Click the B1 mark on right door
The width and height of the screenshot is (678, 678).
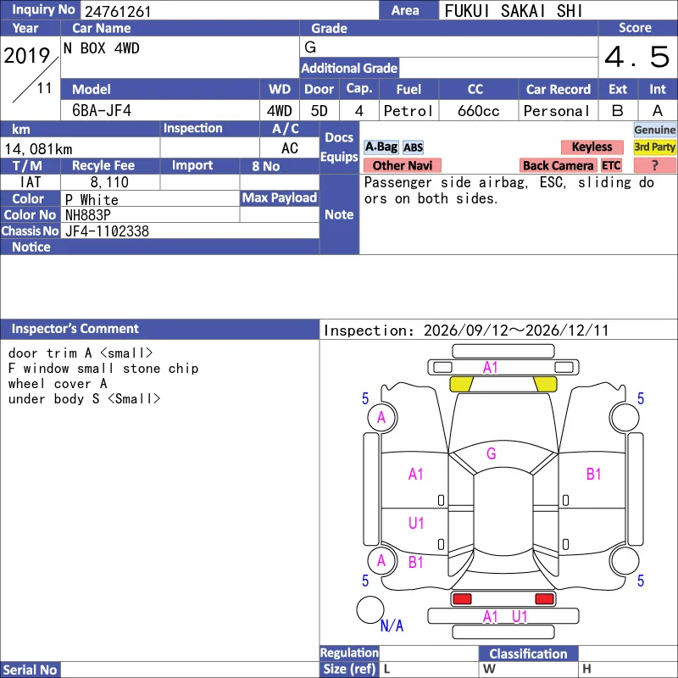coord(594,475)
